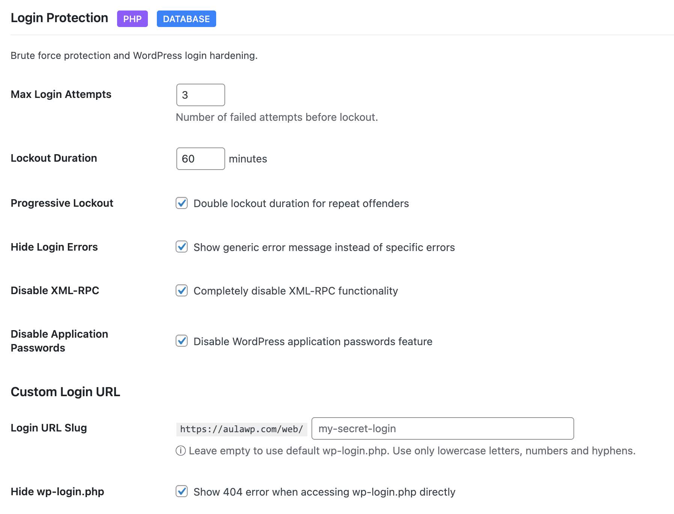Click the Progressive Lockout label

tap(62, 203)
